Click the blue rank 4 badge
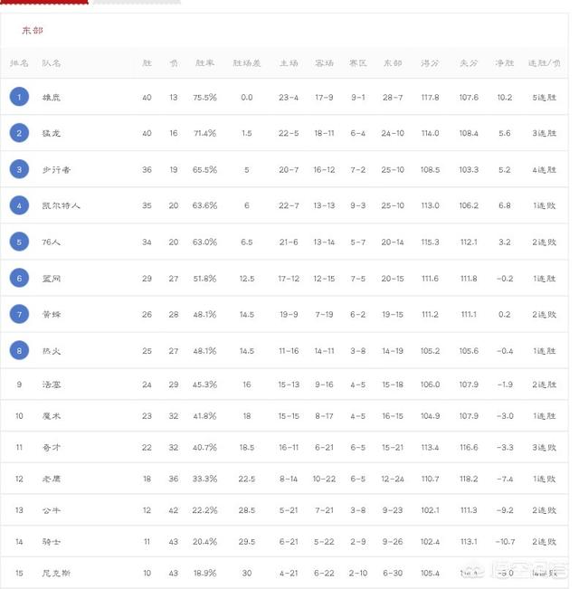579x589 pixels. (x=19, y=205)
